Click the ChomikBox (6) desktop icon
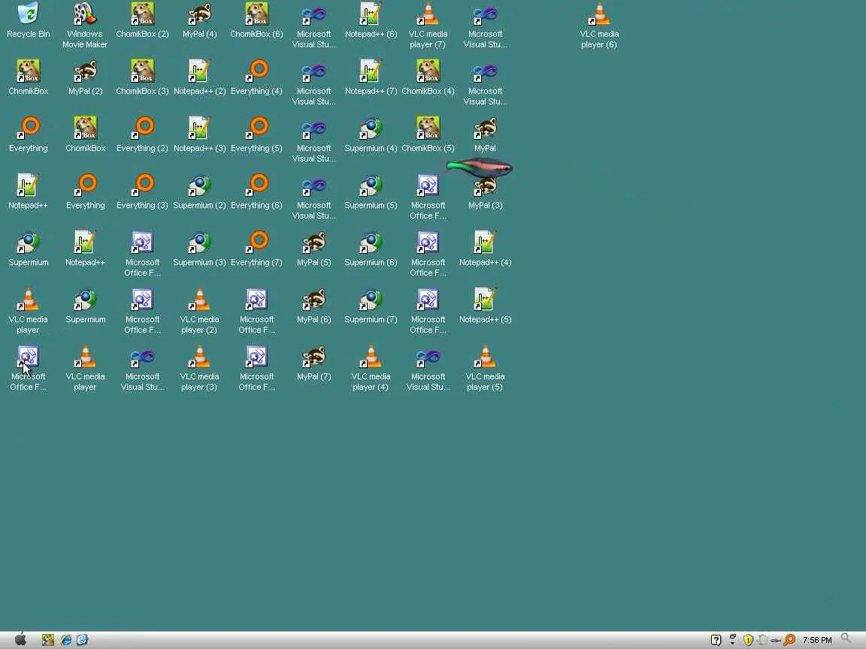The width and height of the screenshot is (866, 649). point(257,20)
